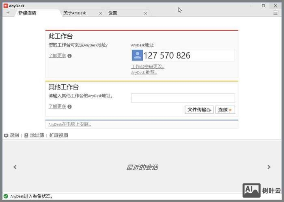Viewport: 284px width, 202px height.
Task: Open the AnyDesk 推荐 link
Action: (x=144, y=72)
